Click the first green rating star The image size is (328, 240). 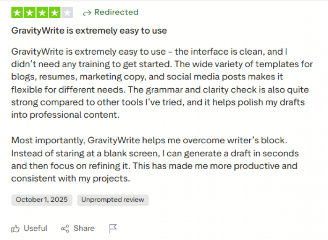pos(17,13)
